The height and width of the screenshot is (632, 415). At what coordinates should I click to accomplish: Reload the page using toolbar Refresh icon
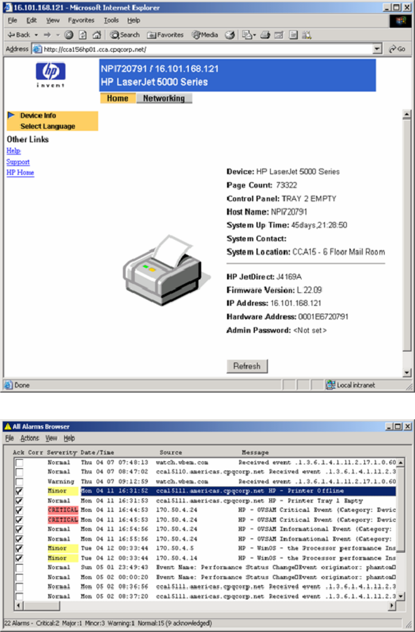pyautogui.click(x=83, y=35)
